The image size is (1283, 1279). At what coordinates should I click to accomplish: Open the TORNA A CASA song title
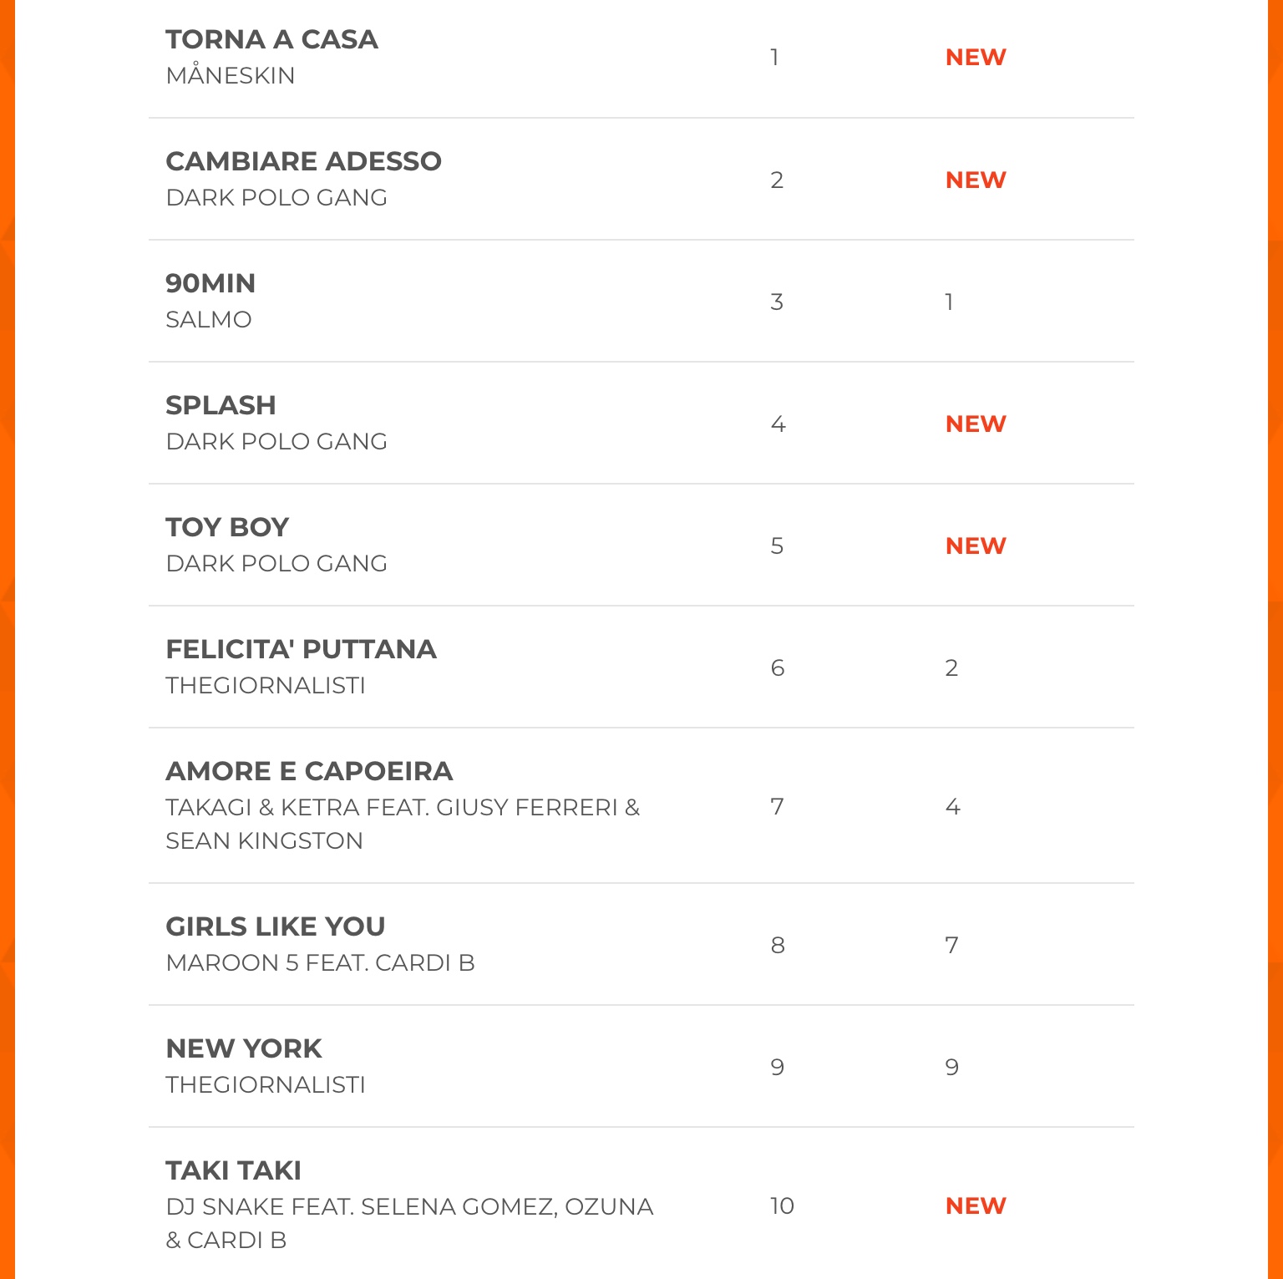[271, 39]
